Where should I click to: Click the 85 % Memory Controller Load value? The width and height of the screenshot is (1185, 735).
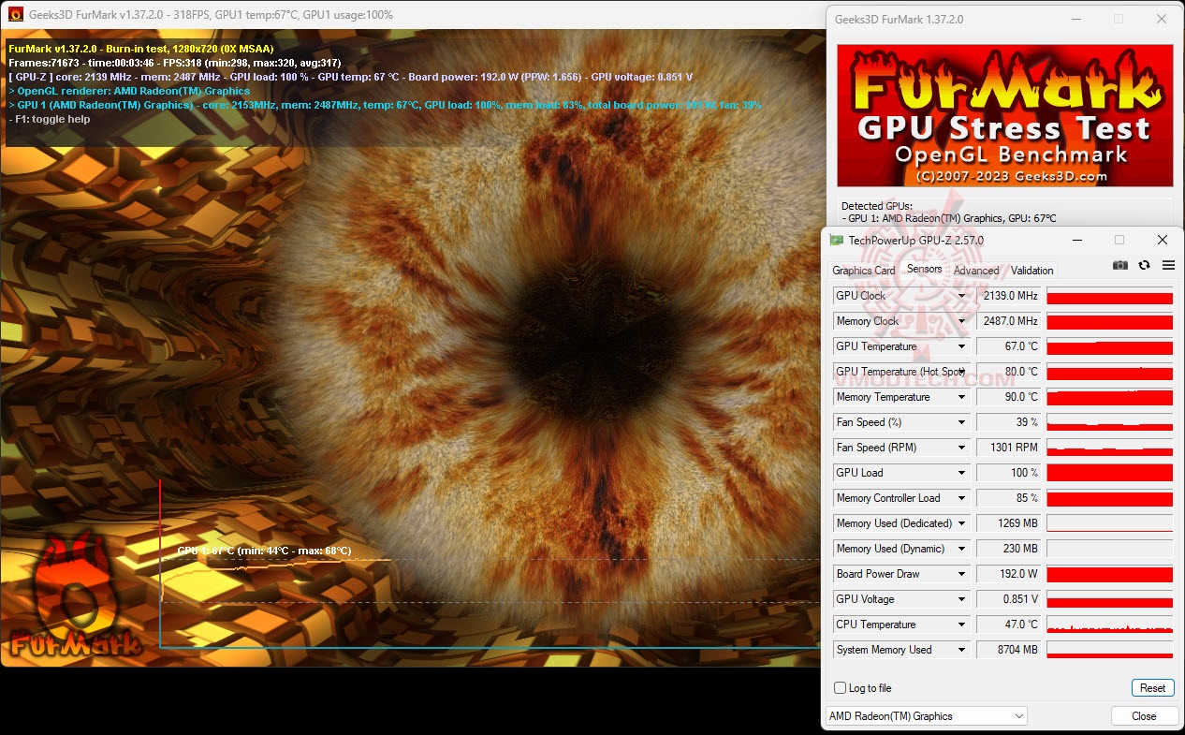coord(1009,498)
